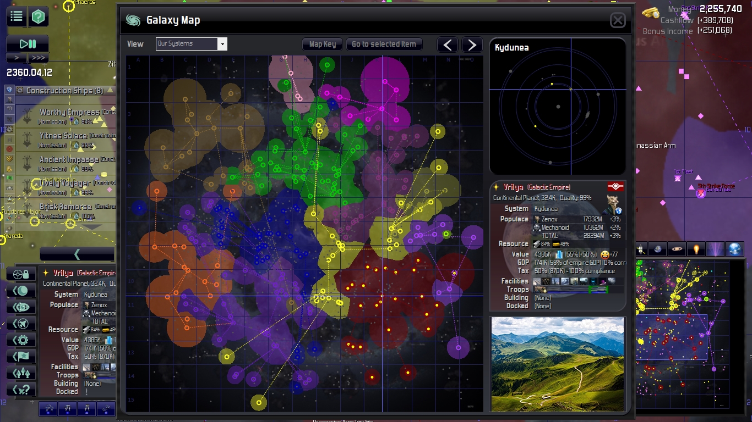Click the Troops strength bar in map panel

pos(578,289)
